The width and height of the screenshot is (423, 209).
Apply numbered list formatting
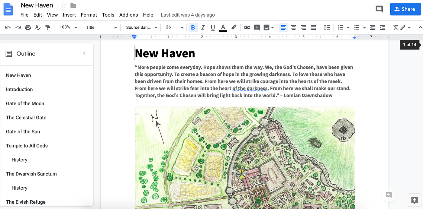click(341, 27)
